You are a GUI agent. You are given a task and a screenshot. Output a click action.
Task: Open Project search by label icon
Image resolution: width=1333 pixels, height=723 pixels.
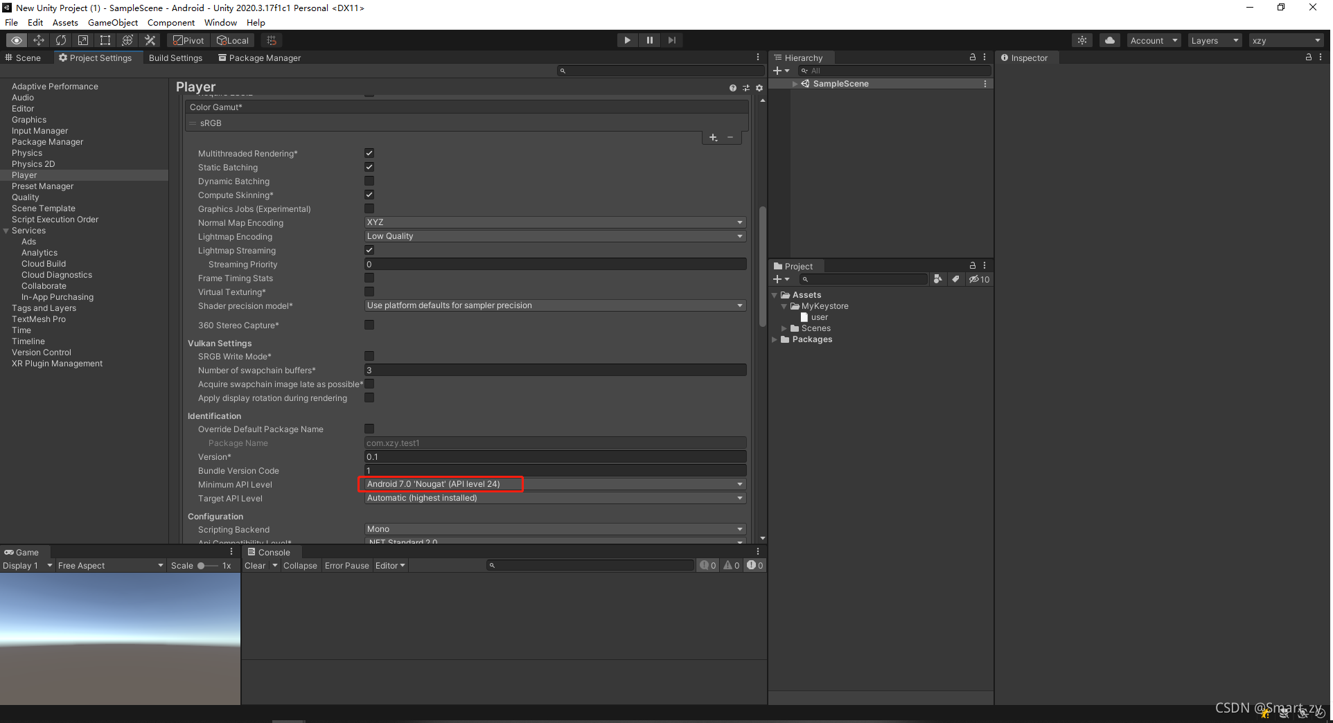click(956, 279)
